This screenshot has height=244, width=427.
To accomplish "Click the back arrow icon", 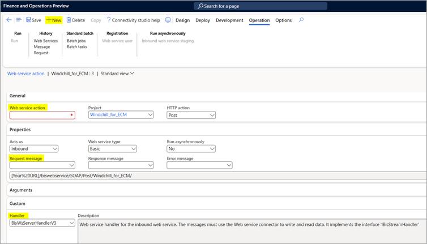I will click(x=8, y=20).
